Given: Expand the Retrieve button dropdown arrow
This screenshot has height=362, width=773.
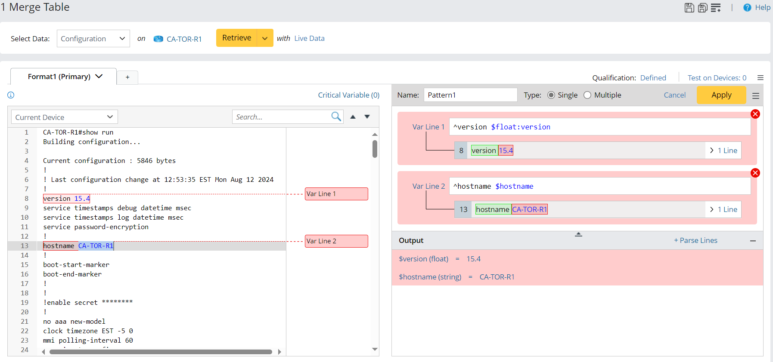Looking at the screenshot, I should 265,38.
